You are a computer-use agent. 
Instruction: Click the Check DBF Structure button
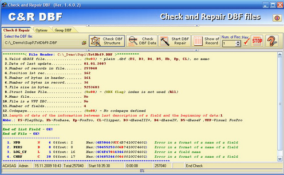point(107,41)
